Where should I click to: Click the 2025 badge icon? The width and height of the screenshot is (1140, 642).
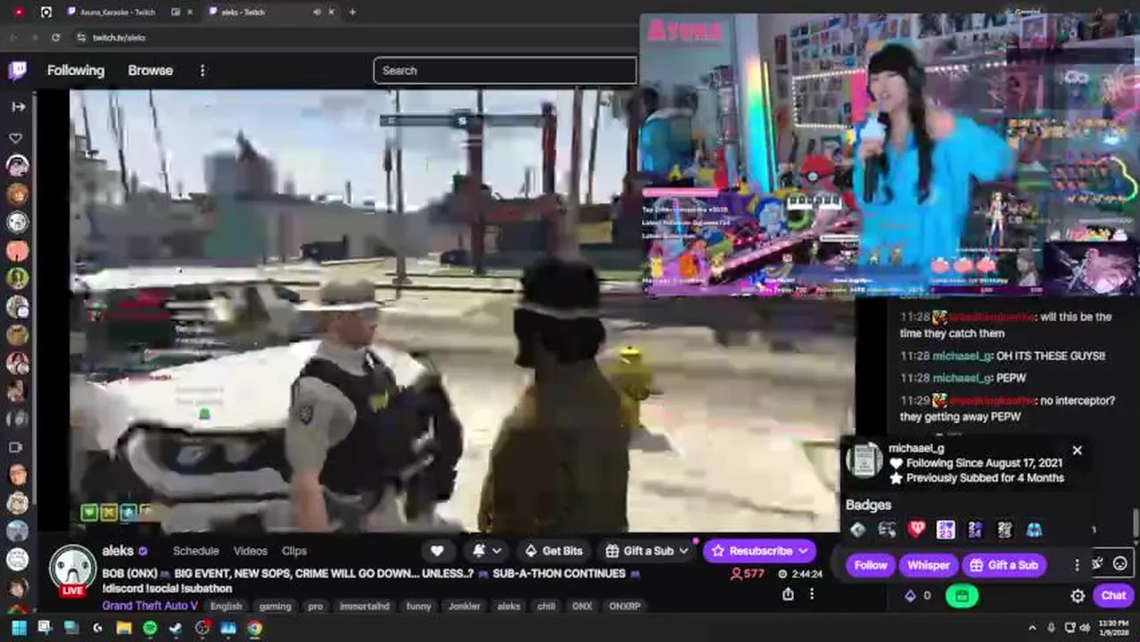coord(1004,530)
